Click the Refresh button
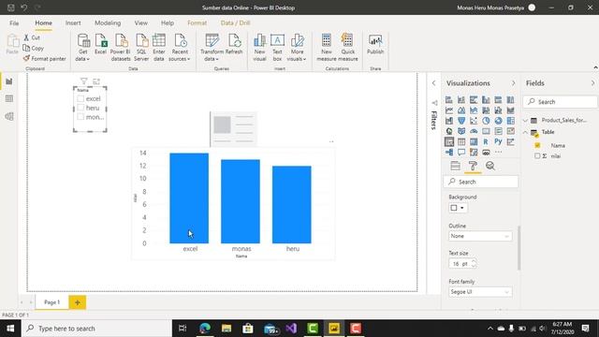 tap(234, 44)
